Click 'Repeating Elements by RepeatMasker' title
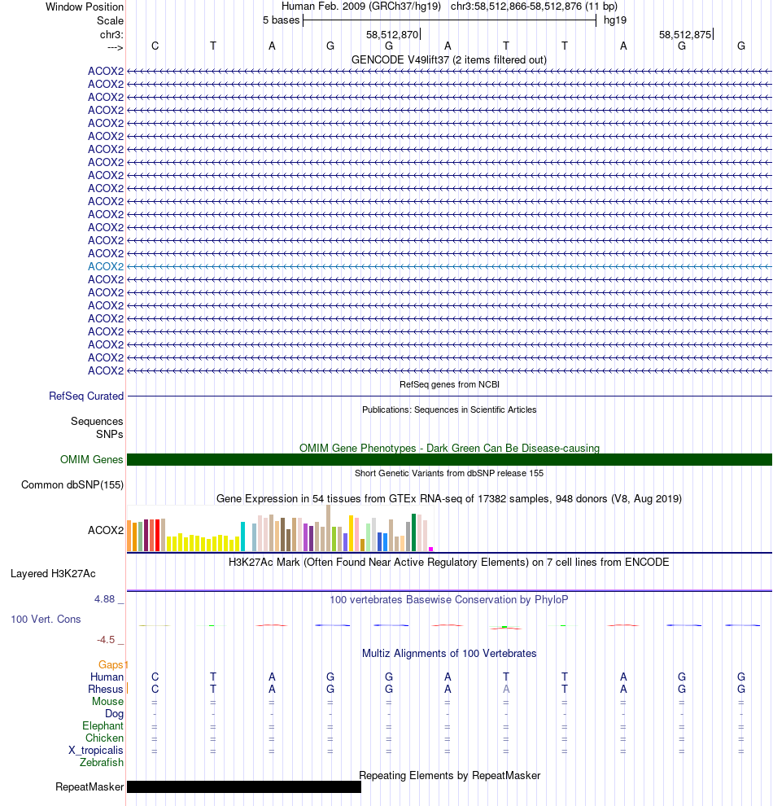The width and height of the screenshot is (773, 806). pyautogui.click(x=449, y=775)
